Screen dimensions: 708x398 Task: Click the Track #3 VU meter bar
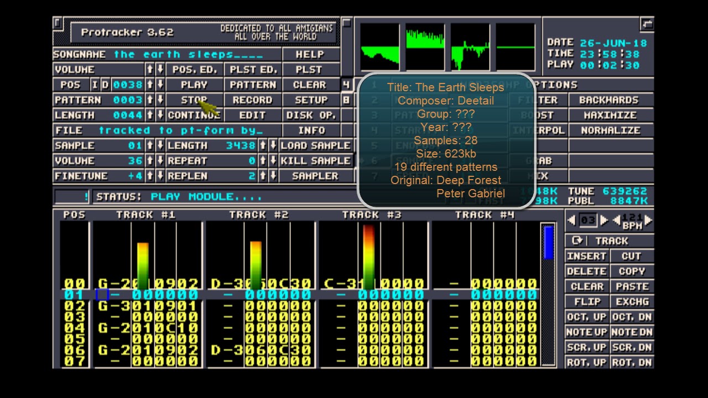369,257
